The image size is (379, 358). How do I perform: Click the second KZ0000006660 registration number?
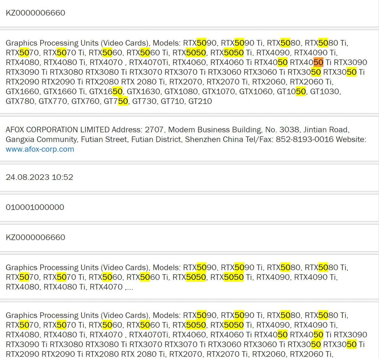tap(35, 237)
